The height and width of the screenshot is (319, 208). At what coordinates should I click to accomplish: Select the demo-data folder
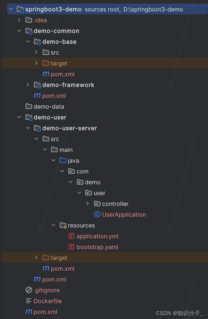(x=49, y=107)
